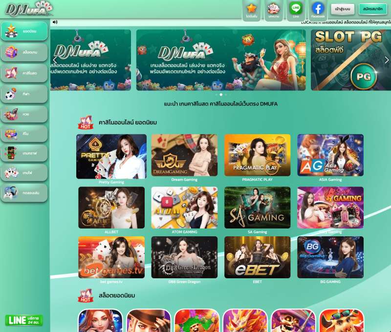Open the bull with sunglasses slot icon
This screenshot has width=391, height=332.
click(341, 321)
